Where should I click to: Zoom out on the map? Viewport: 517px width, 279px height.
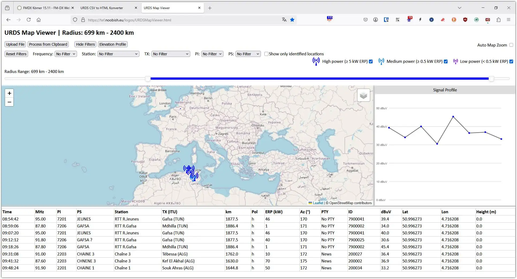[x=9, y=102]
